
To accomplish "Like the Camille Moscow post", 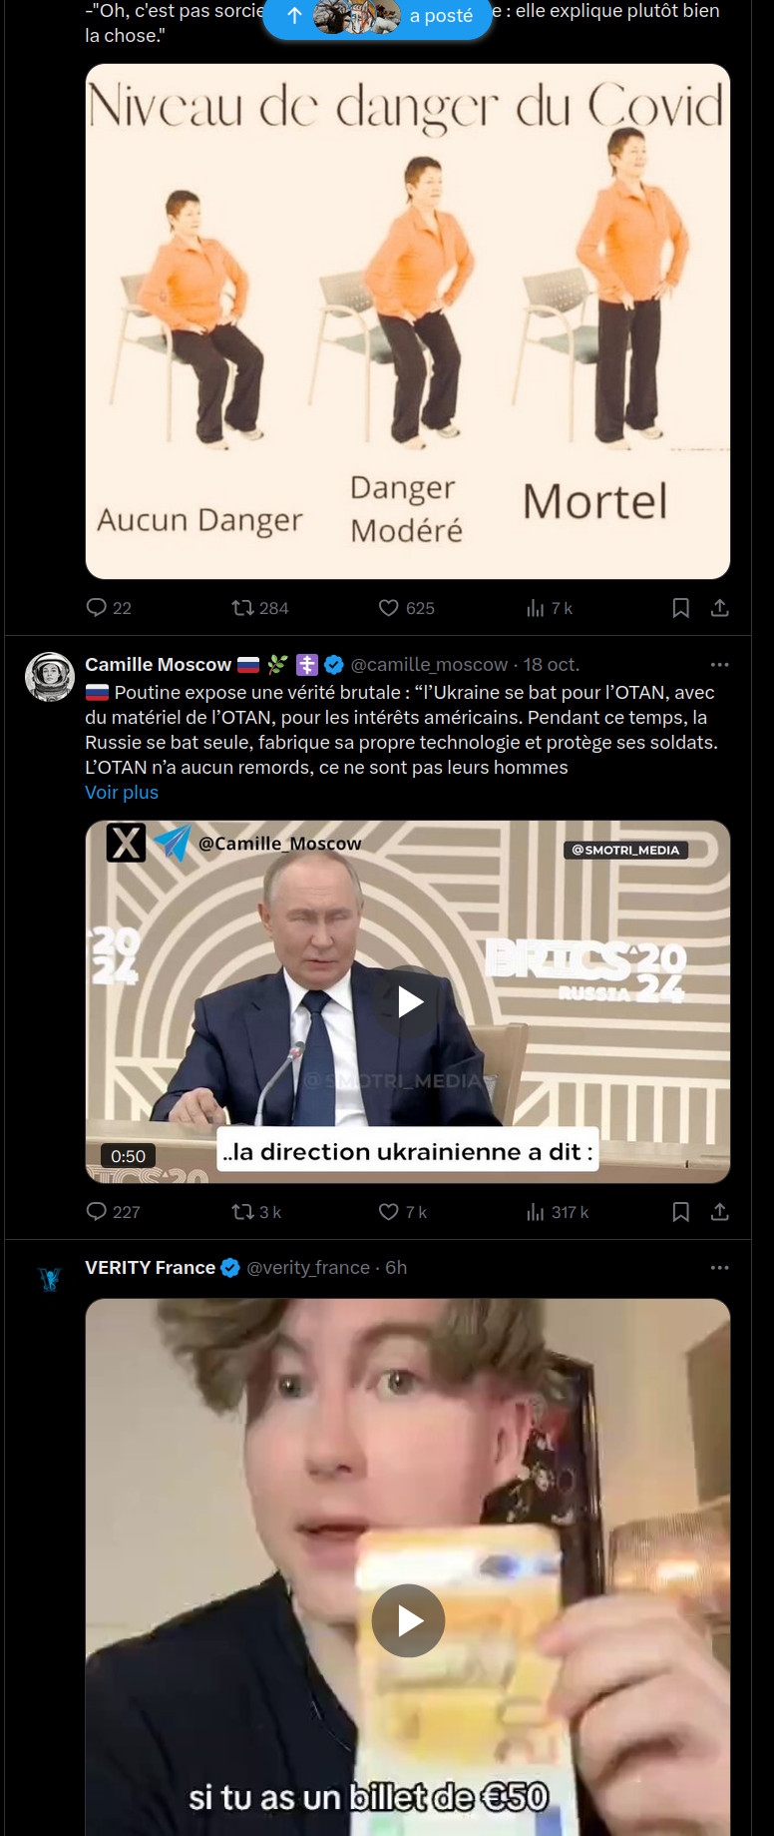I will click(x=389, y=1211).
